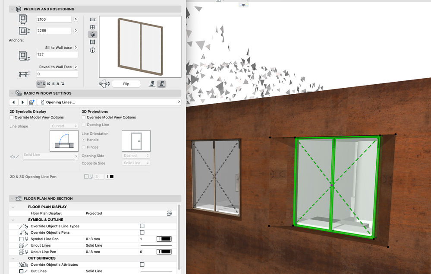Click the eye icon atop 3D view

coord(243,5)
